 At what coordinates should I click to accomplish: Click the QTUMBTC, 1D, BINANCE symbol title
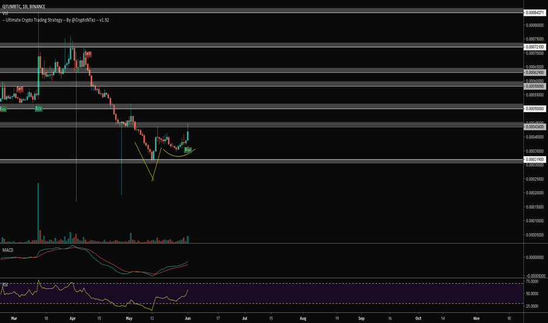click(x=24, y=6)
